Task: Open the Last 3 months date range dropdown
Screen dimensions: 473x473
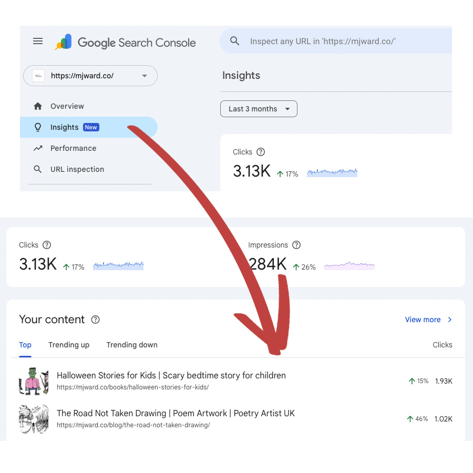Action: (259, 109)
